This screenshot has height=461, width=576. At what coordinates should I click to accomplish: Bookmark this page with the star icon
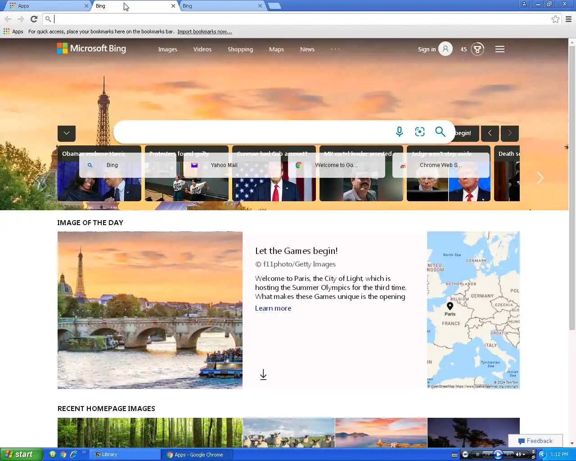pyautogui.click(x=555, y=19)
